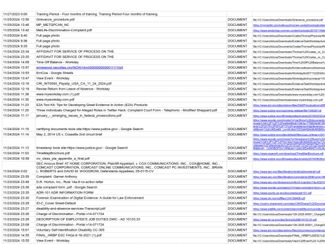Select the 'CRI_INT0093_Payslip_USA_CA_11_24_2024.pdf' cell
The width and height of the screenshot is (325, 244).
tap(131, 84)
